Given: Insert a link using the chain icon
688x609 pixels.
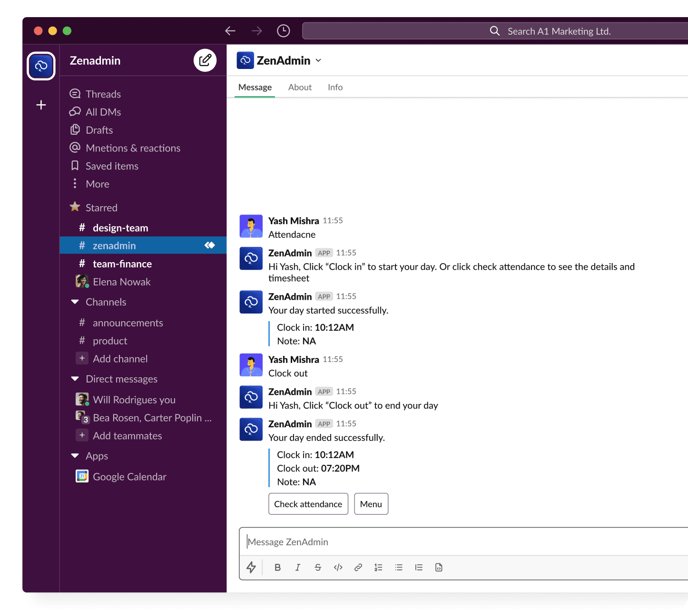Looking at the screenshot, I should coord(358,567).
